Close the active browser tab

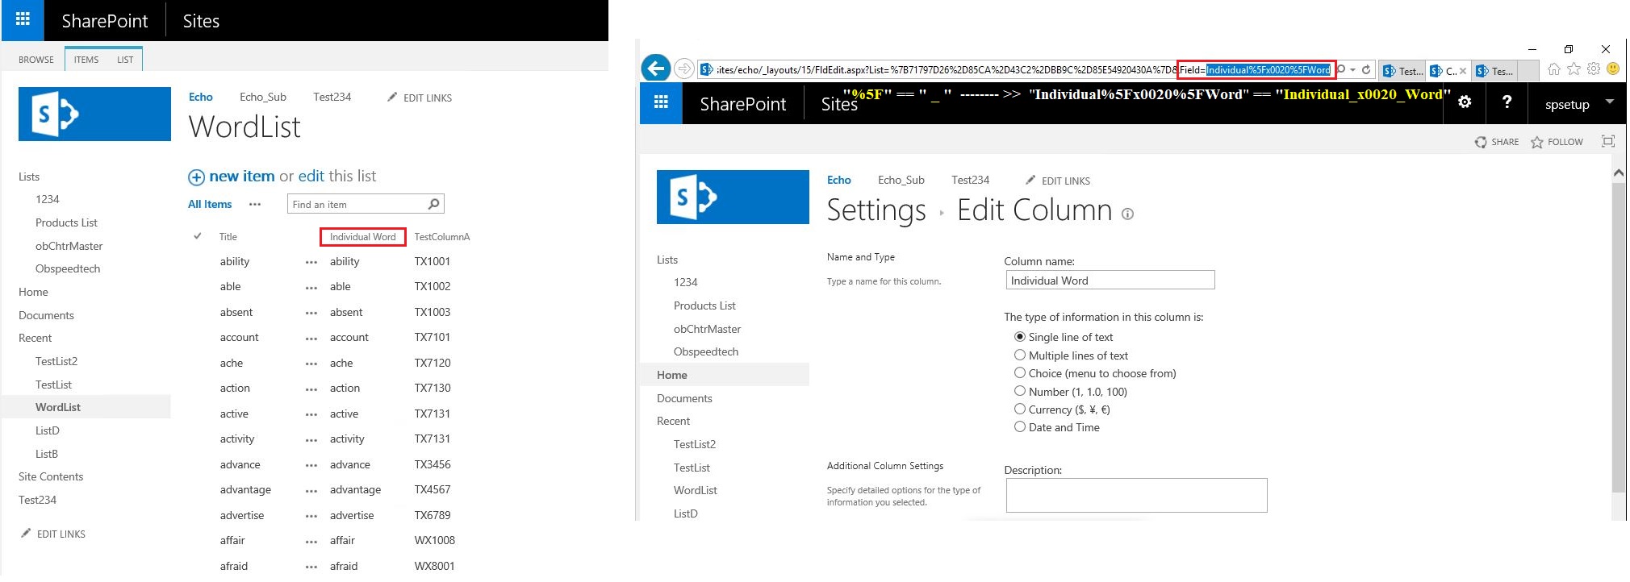pyautogui.click(x=1463, y=71)
